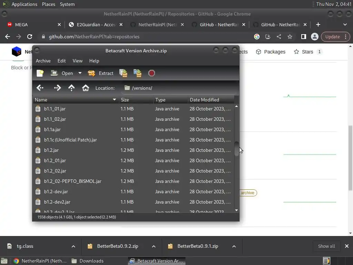Click Chrome back navigation arrow
The width and height of the screenshot is (353, 265).
pyautogui.click(x=8, y=37)
